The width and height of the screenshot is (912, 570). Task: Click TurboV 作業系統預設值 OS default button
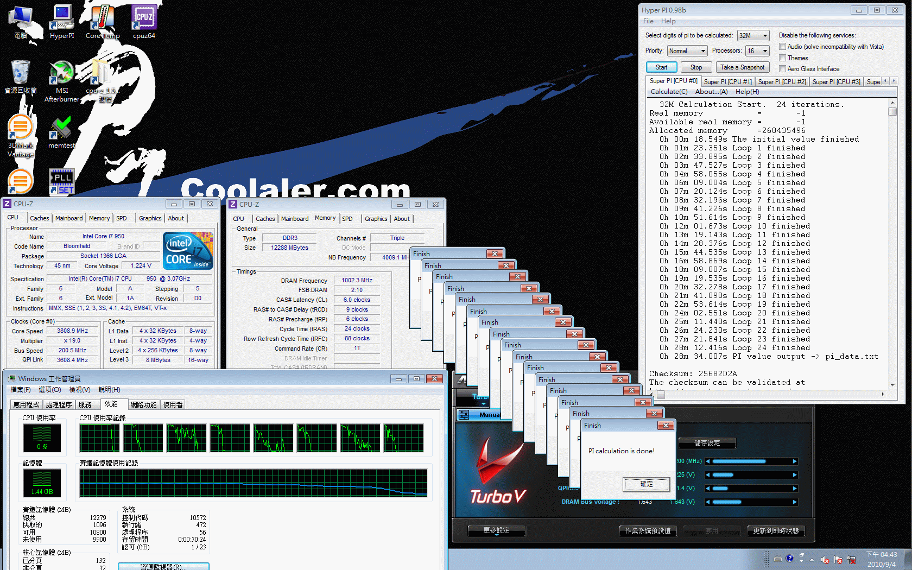click(648, 530)
